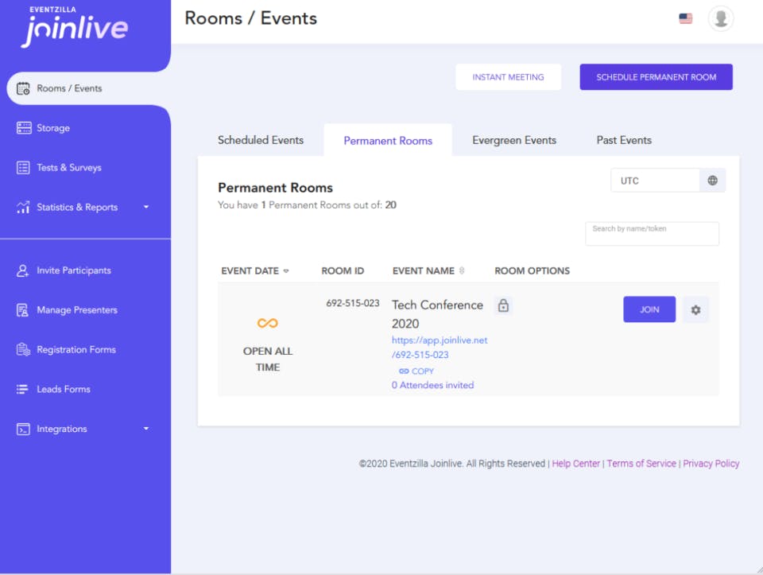Start an INSTANT MEETING
The image size is (763, 575).
click(508, 77)
